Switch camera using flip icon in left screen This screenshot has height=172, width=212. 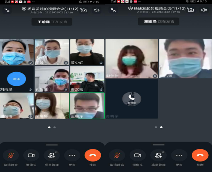[x=84, y=10]
